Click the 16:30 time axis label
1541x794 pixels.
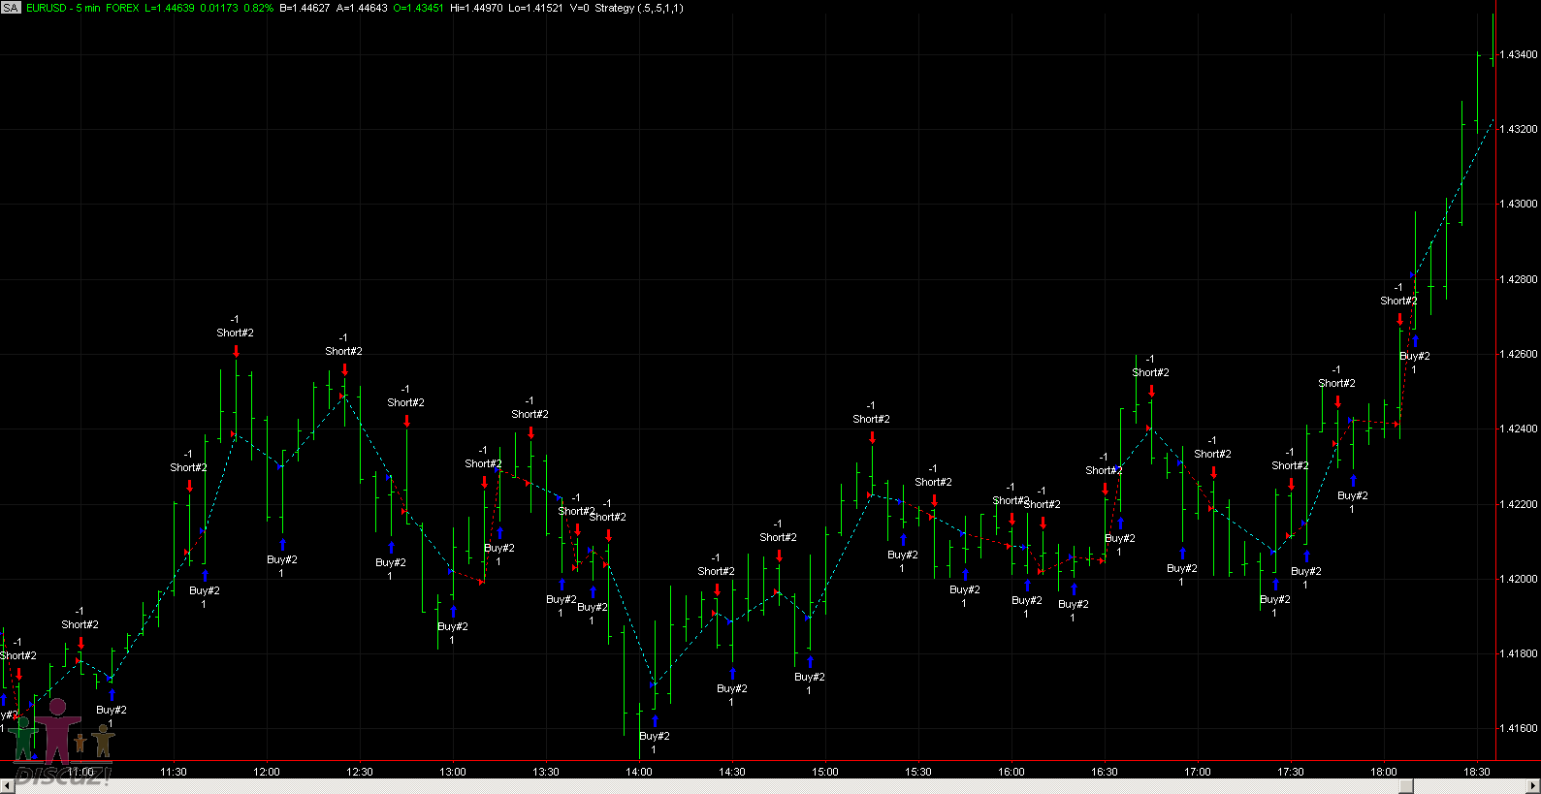click(1105, 772)
